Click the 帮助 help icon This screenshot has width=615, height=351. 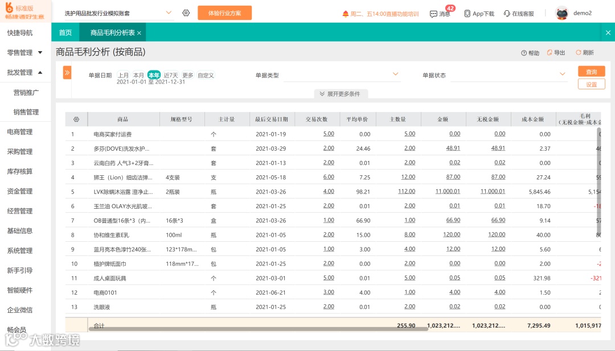tap(524, 53)
